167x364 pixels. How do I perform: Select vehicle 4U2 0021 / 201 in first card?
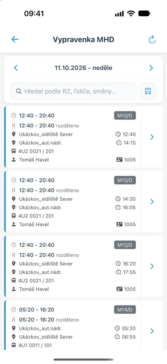click(36, 151)
